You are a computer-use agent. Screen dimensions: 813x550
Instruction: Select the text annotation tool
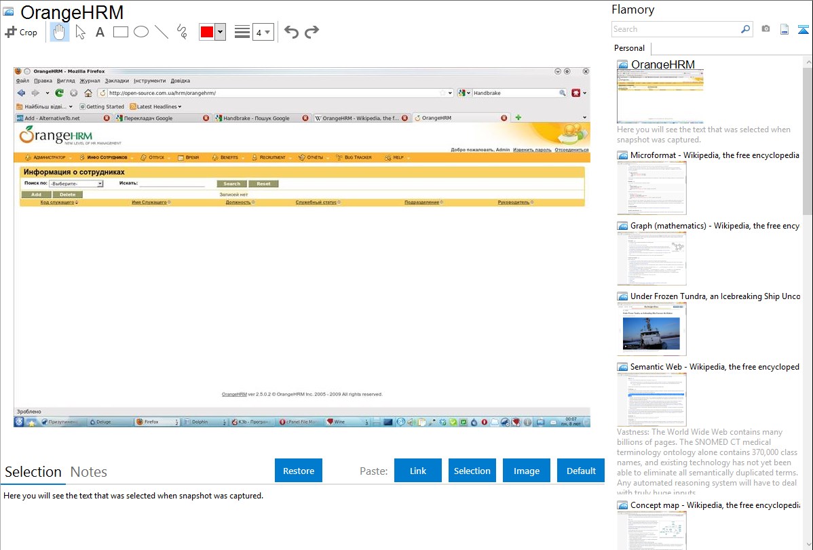coord(100,32)
